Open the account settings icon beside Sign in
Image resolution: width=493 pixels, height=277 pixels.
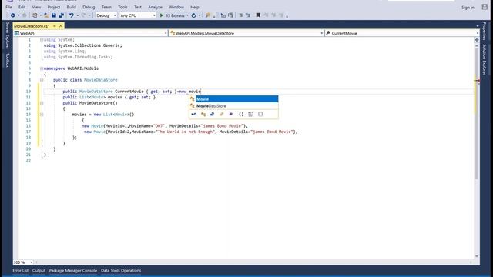pos(485,7)
